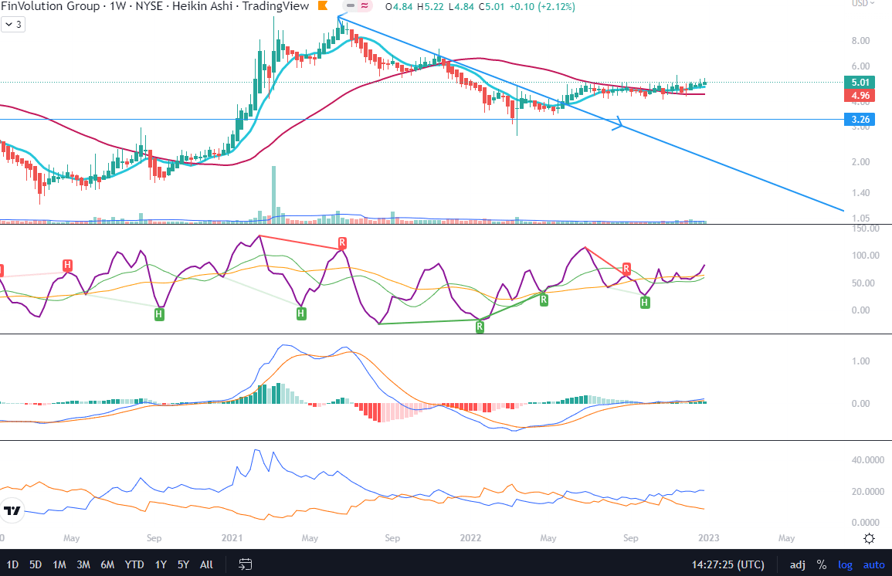Click the TradingView logo badge
This screenshot has width=892, height=576.
coord(12,510)
